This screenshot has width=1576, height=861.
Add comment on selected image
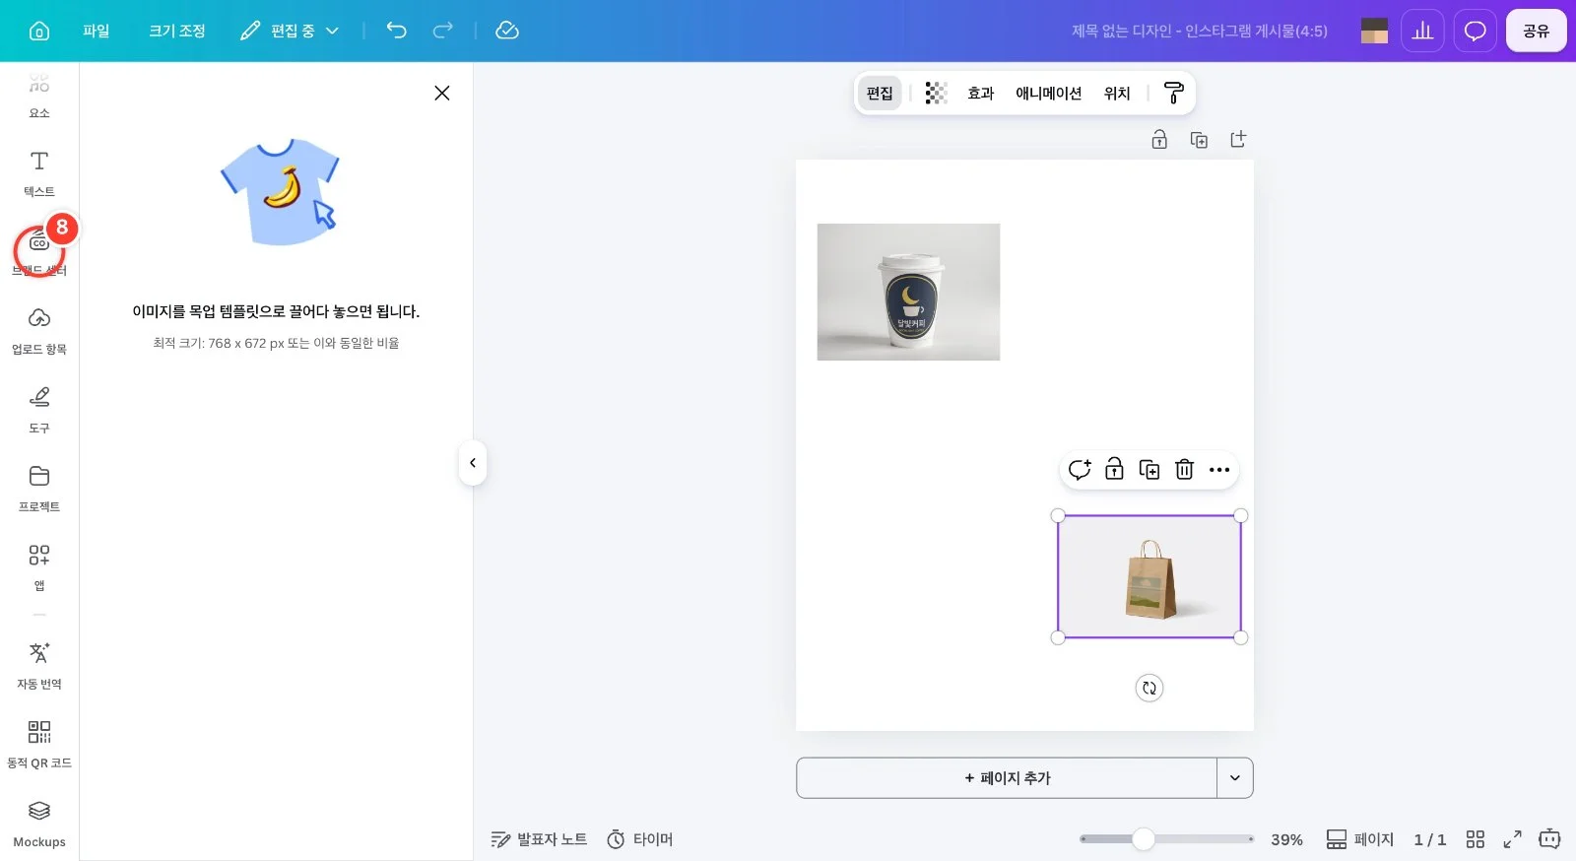point(1080,470)
